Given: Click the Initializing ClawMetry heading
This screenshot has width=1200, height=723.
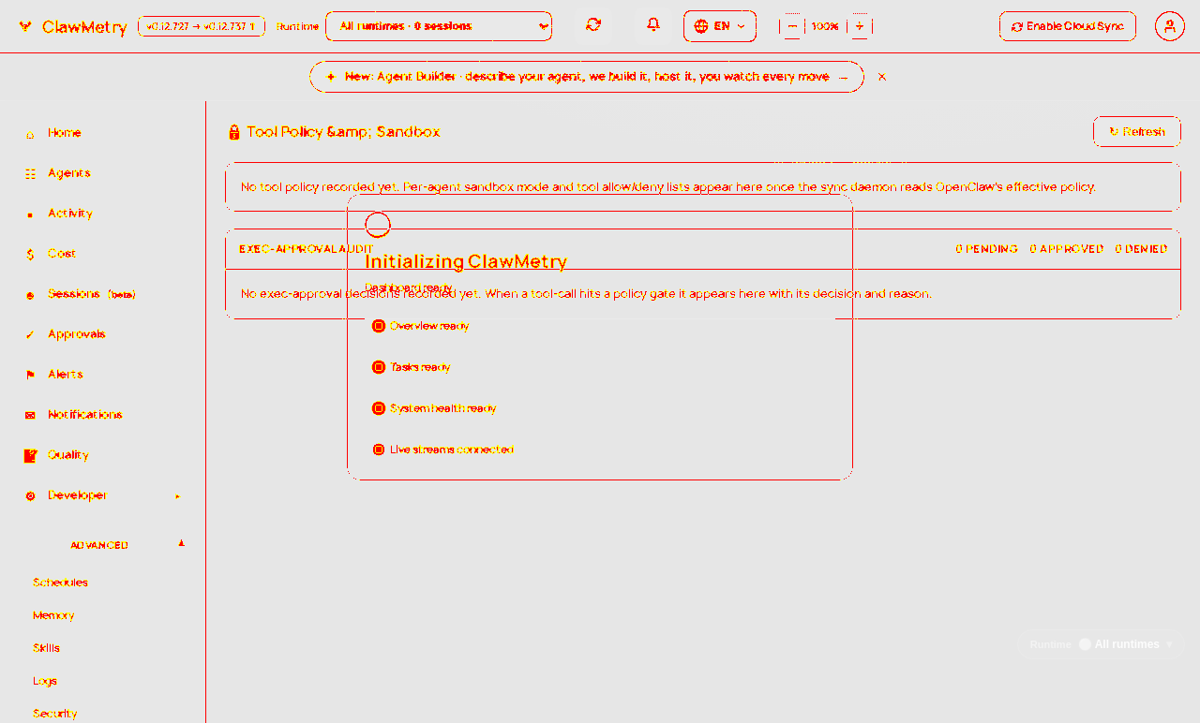Looking at the screenshot, I should click(466, 262).
